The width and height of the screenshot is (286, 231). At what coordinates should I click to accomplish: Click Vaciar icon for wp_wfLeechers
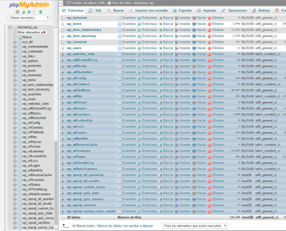click(194, 115)
